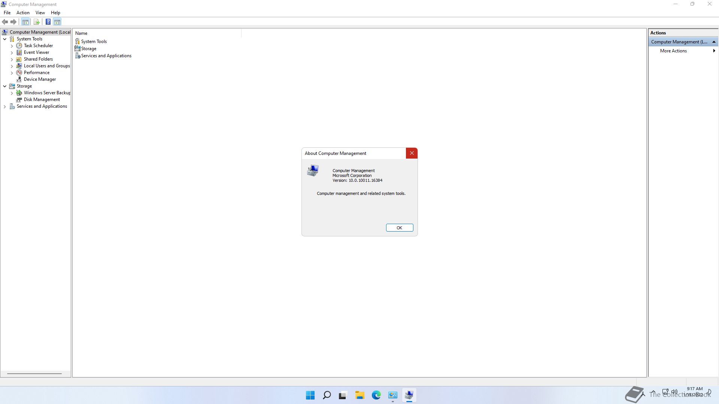Image resolution: width=719 pixels, height=404 pixels.
Task: Click the Export List toolbar icon
Action: (36, 22)
